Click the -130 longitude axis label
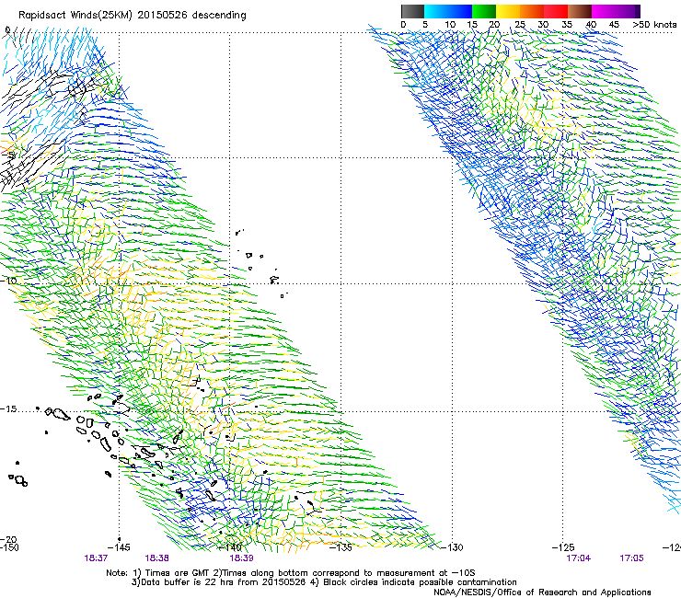Viewport: 681px width, 598px height. 452,547
